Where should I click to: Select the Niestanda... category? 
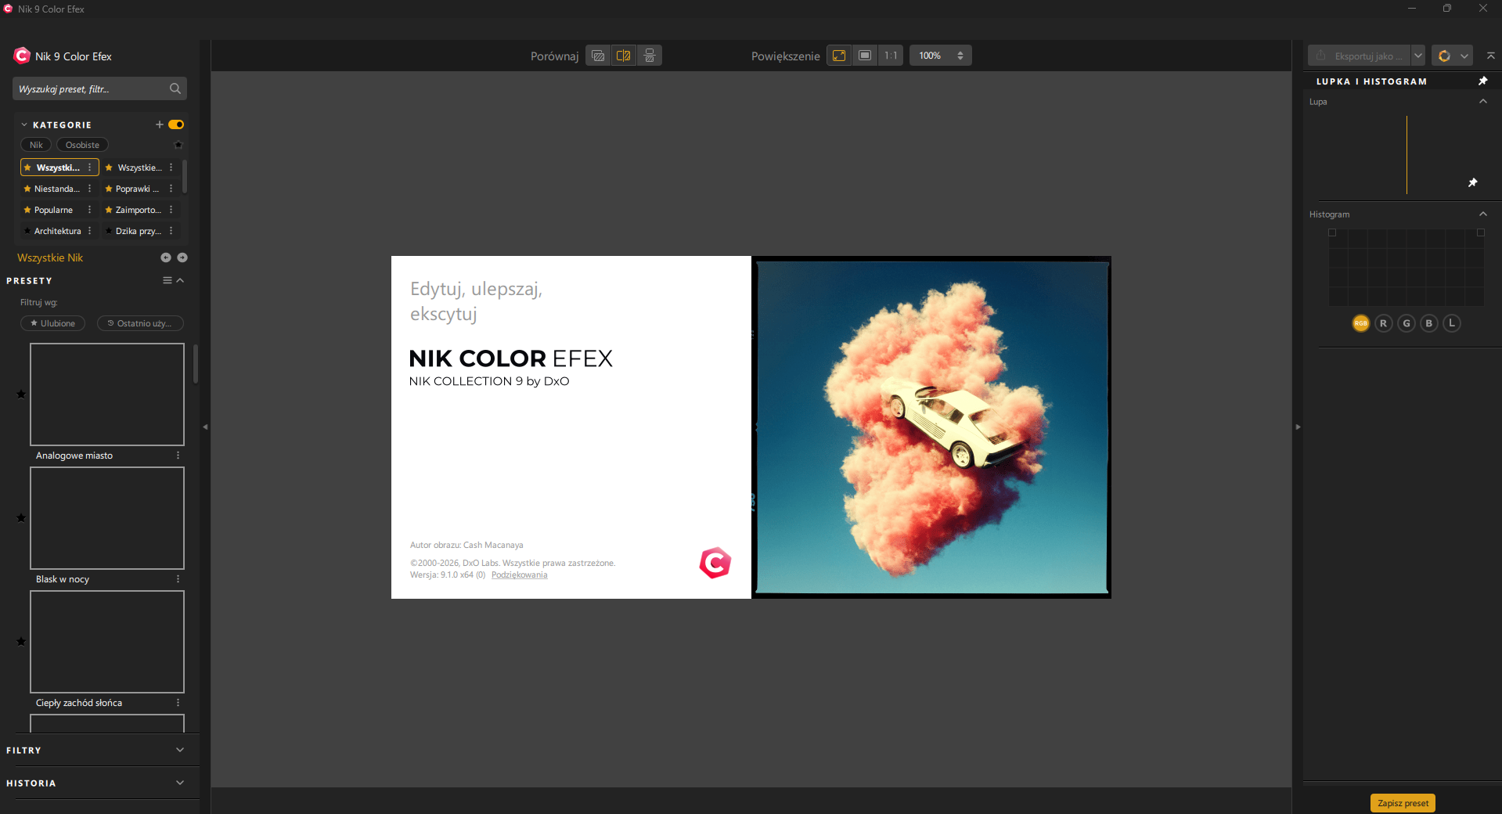[56, 189]
